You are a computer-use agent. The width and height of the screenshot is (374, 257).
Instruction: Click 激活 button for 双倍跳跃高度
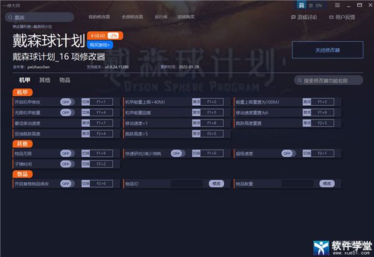point(85,134)
